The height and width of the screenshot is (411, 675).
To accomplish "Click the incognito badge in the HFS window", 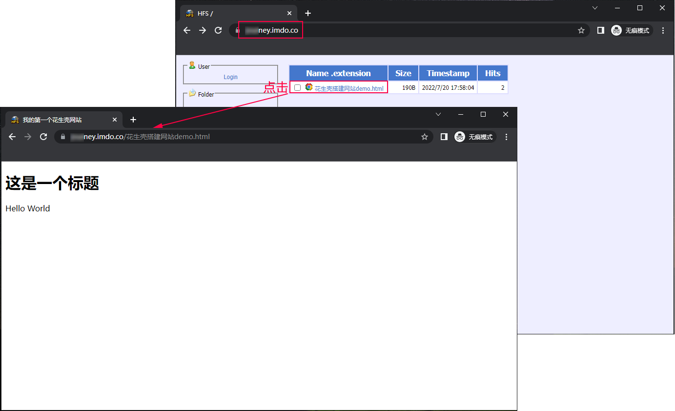I will click(632, 30).
